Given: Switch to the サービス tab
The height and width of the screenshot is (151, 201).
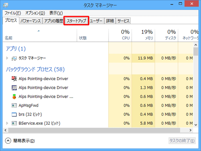Looking at the screenshot, I should pyautogui.click(x=123, y=21).
